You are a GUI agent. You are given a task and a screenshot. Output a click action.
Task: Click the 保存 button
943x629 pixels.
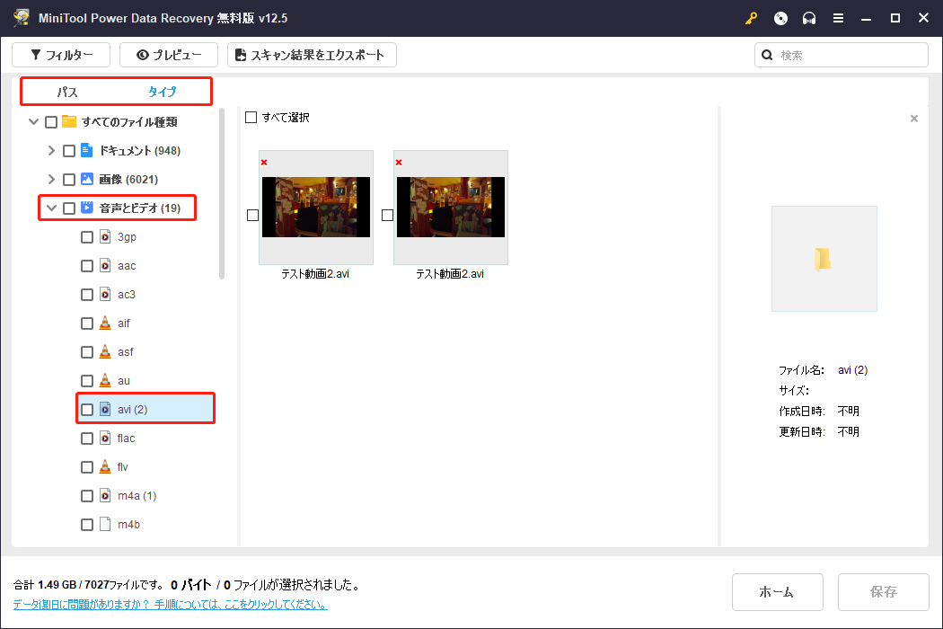click(x=884, y=591)
